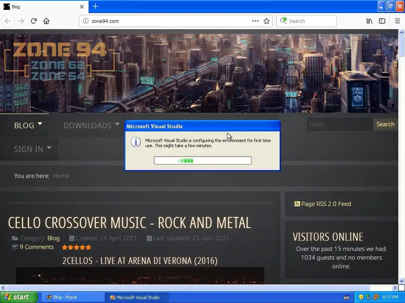Click the RSS feed icon
This screenshot has width=405, height=303.
pyautogui.click(x=297, y=204)
